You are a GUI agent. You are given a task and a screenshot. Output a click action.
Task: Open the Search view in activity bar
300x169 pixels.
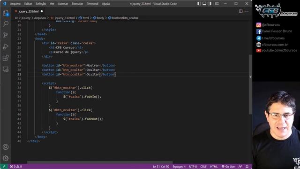click(6, 24)
